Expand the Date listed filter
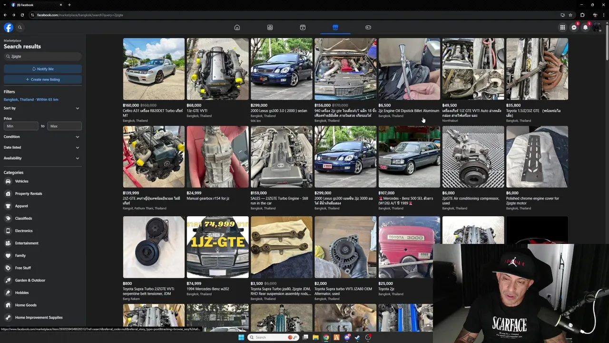Viewport: 609px width, 343px height. [x=42, y=147]
